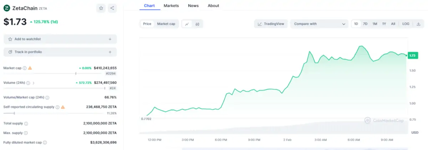This screenshot has width=428, height=150.
Task: Open the Markets tab
Action: coord(171,6)
